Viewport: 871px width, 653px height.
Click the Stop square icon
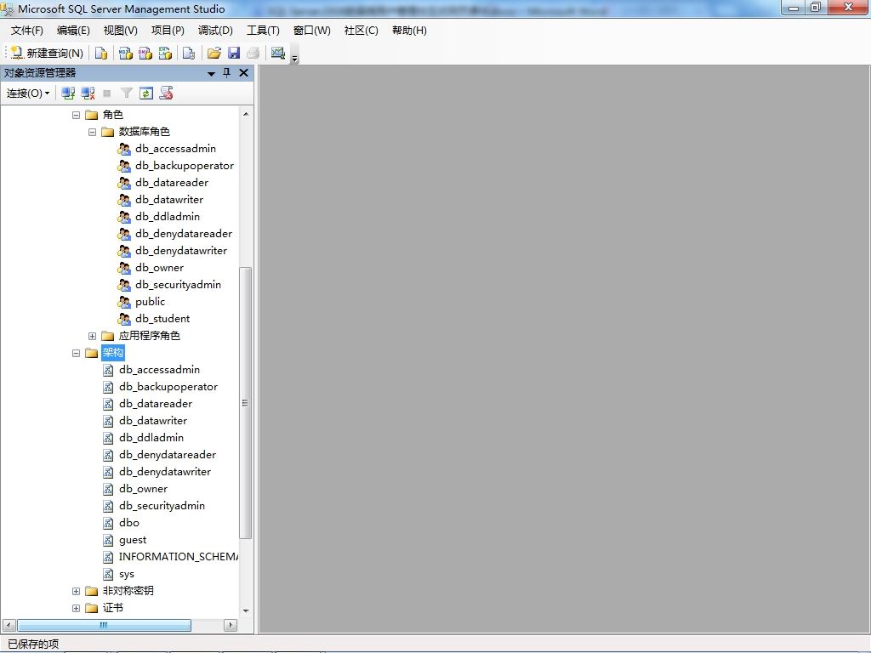pyautogui.click(x=107, y=94)
